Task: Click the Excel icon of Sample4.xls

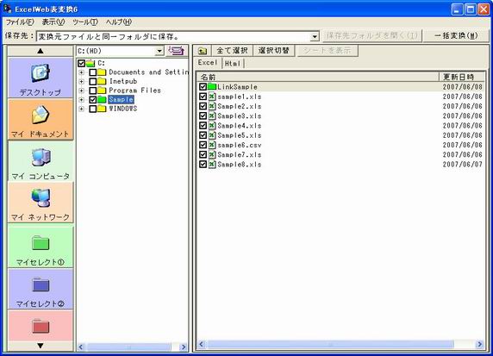Action: click(212, 126)
